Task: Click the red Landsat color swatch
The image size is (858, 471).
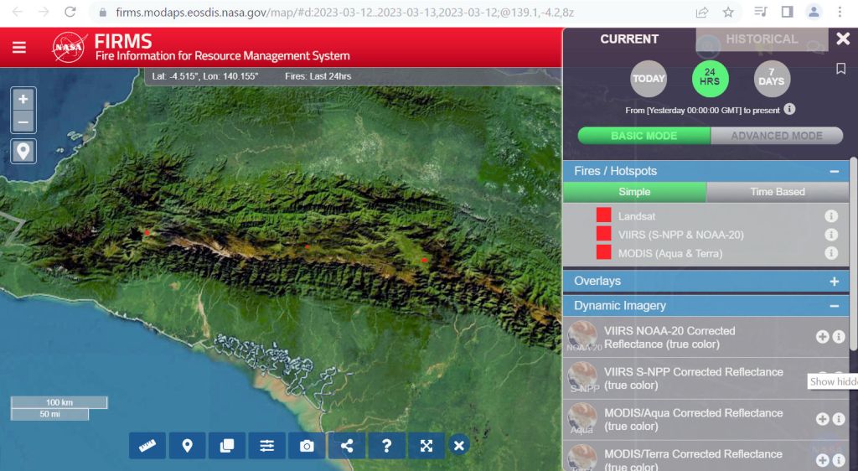Action: point(603,216)
